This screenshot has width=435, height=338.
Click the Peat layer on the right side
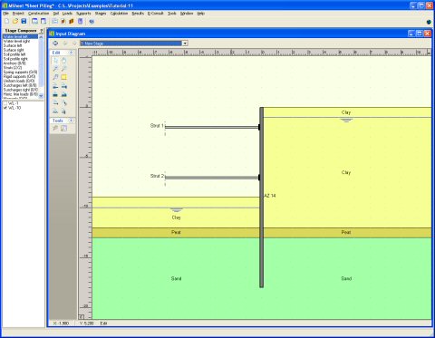click(x=346, y=232)
